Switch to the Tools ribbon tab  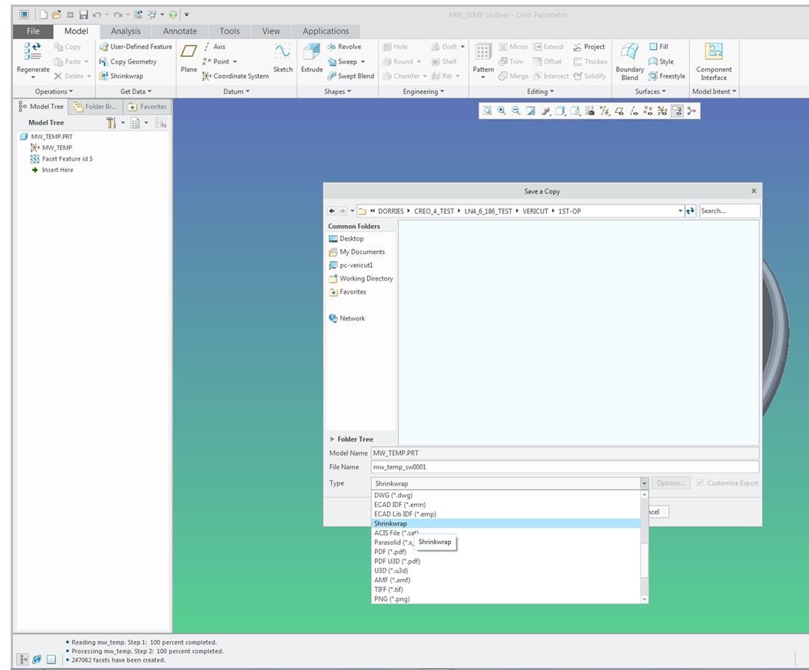pyautogui.click(x=229, y=31)
